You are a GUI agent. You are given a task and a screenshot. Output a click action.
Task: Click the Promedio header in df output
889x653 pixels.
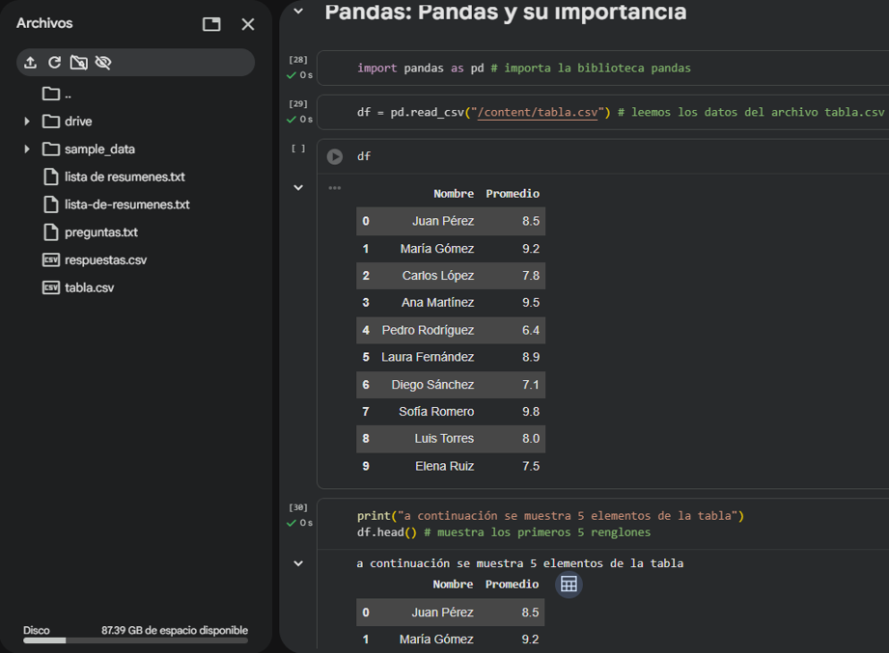click(513, 194)
